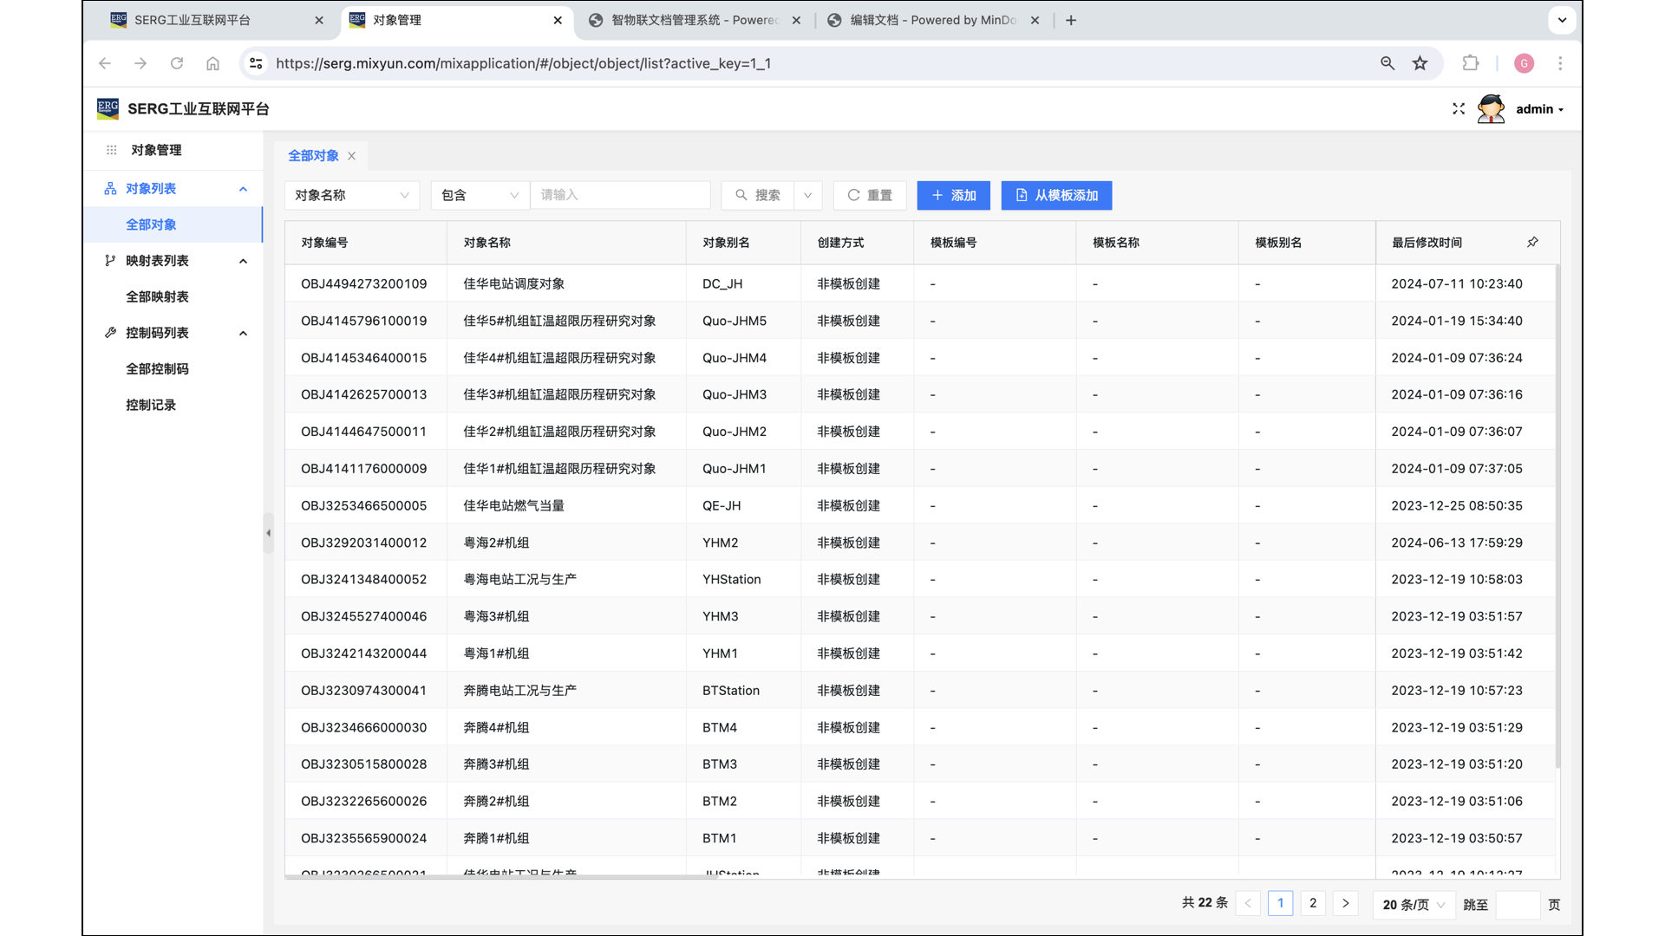1665x936 pixels.
Task: Click the zoom magnifier icon in address bar
Action: 1387,63
